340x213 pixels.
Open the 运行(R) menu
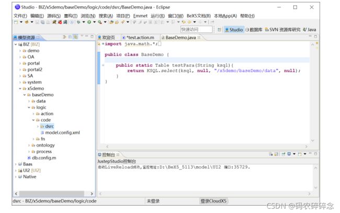point(157,16)
